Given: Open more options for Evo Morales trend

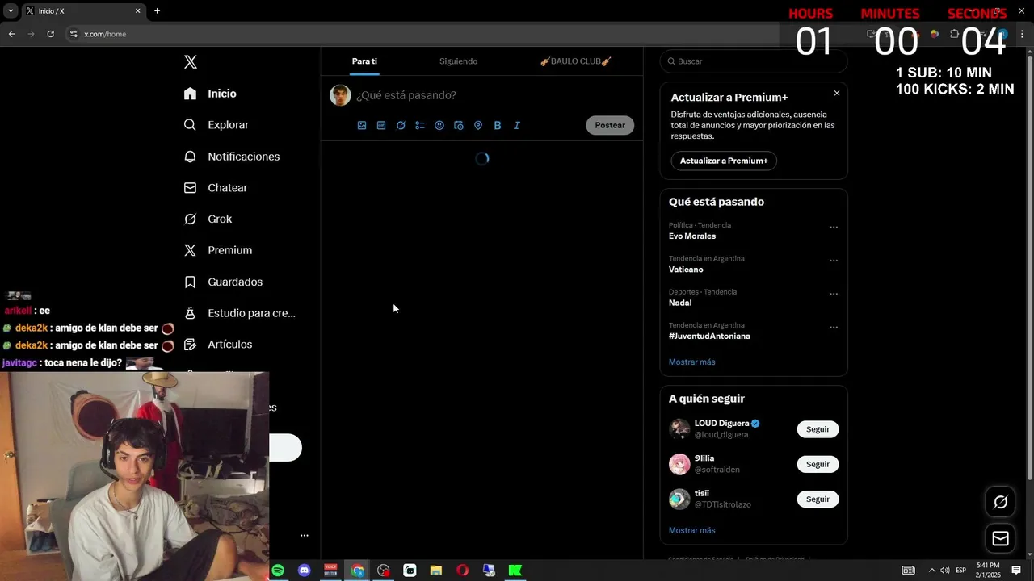Looking at the screenshot, I should pyautogui.click(x=834, y=228).
